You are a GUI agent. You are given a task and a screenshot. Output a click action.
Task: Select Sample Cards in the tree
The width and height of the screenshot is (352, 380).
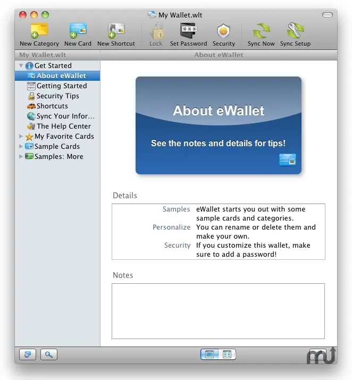57,146
